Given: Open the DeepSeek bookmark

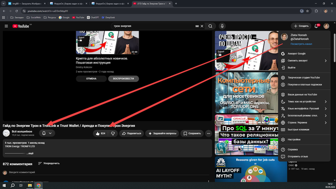Looking at the screenshot, I should click(108, 17).
